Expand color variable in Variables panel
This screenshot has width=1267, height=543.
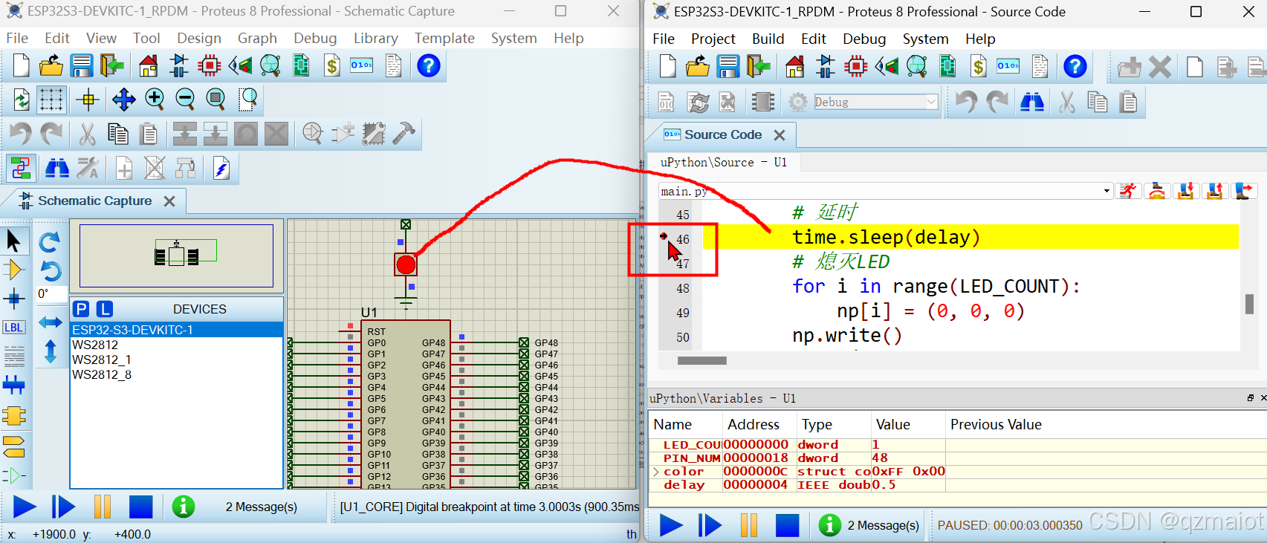coord(655,472)
